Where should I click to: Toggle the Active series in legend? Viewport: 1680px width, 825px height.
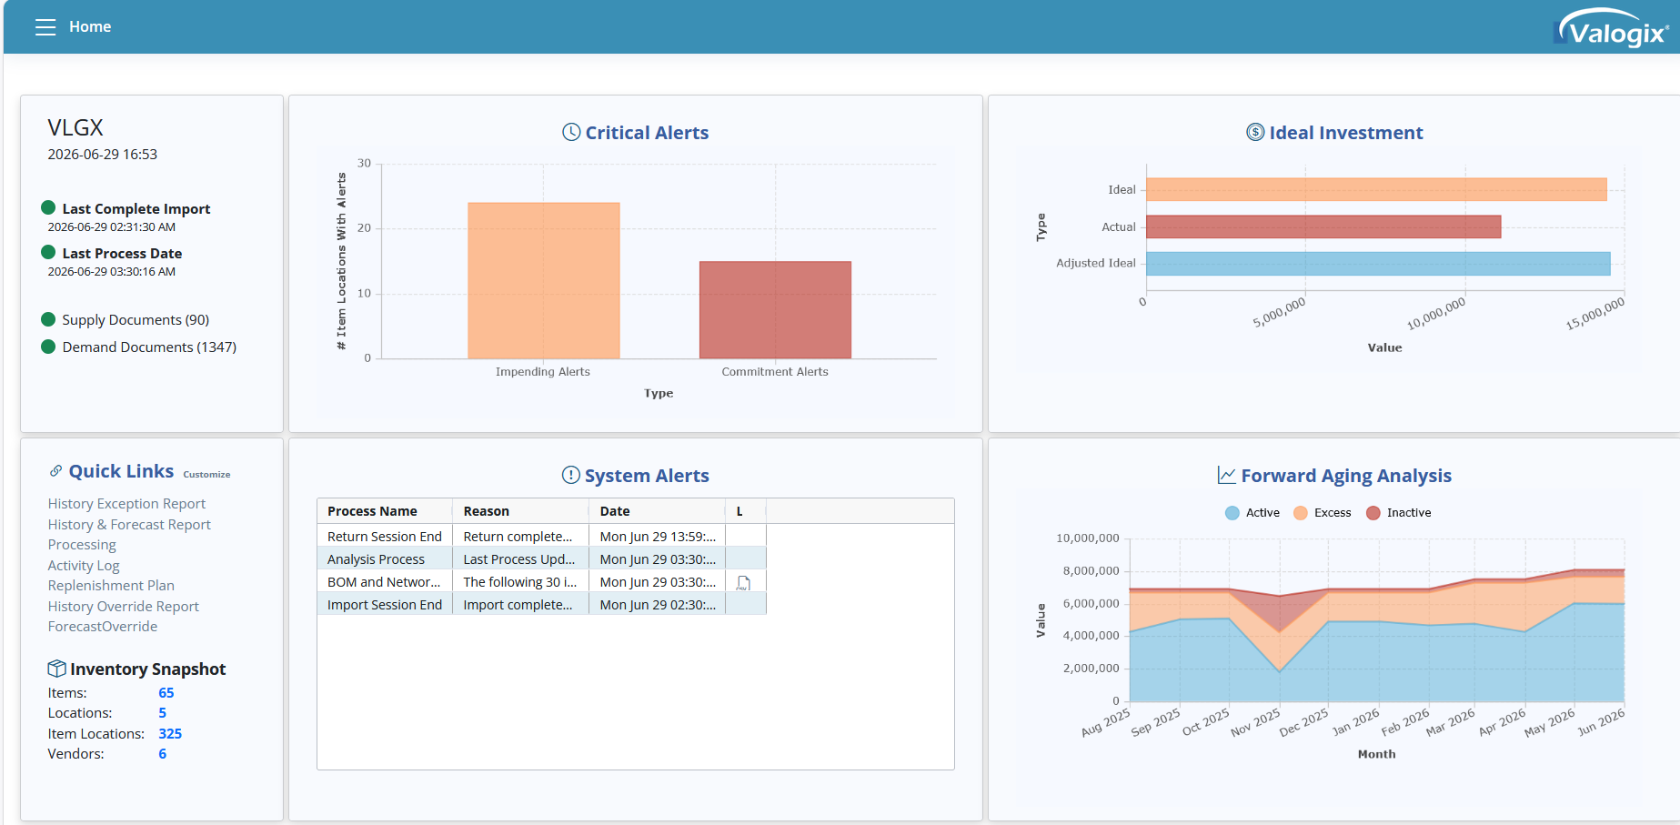click(x=1252, y=513)
